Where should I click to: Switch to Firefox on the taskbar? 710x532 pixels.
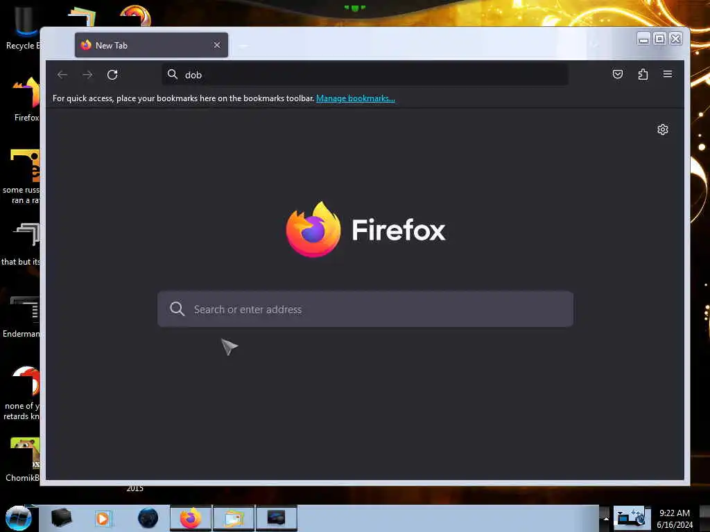pos(191,518)
